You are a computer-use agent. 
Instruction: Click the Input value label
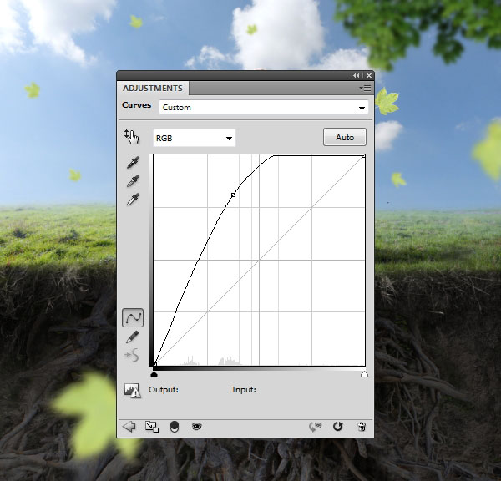244,390
